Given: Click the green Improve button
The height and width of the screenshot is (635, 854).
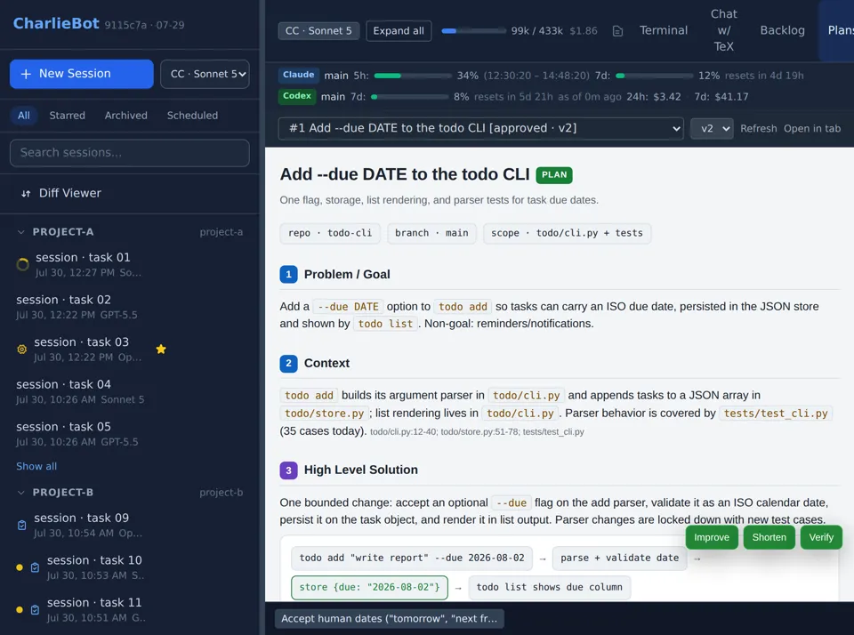Looking at the screenshot, I should pos(712,537).
